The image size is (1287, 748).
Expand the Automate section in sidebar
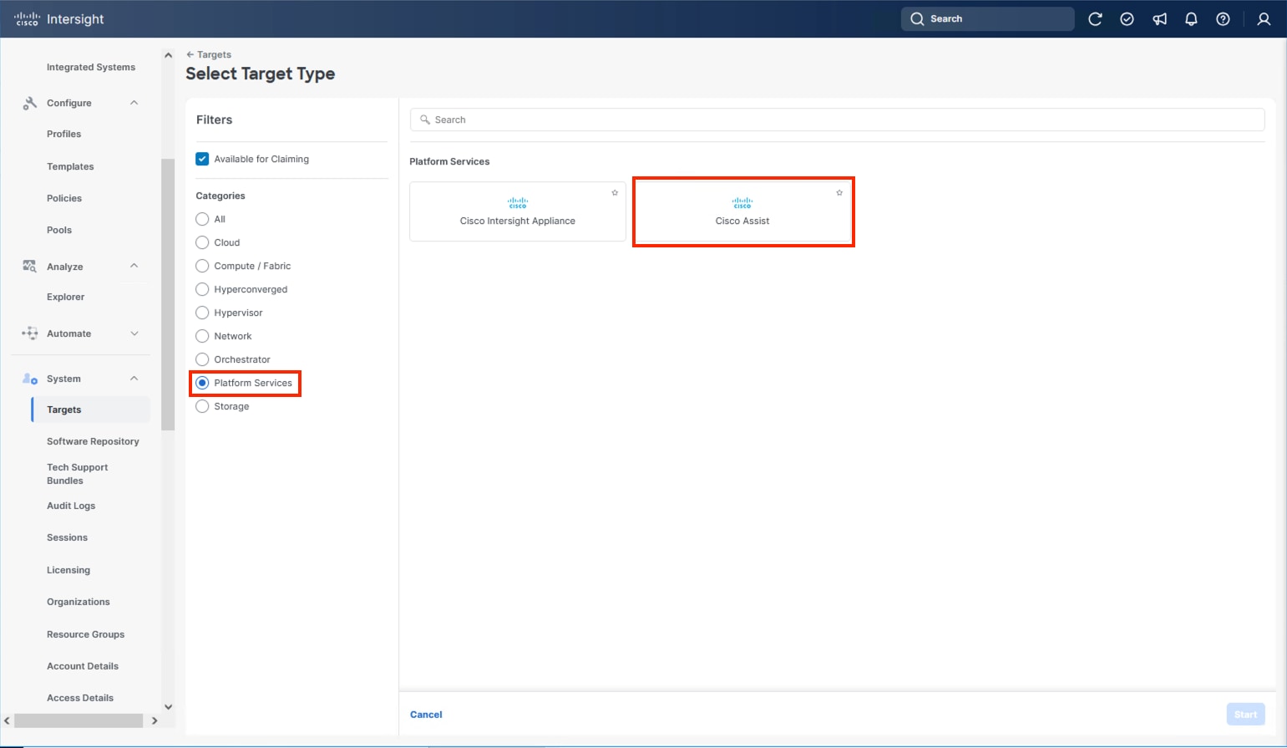134,333
